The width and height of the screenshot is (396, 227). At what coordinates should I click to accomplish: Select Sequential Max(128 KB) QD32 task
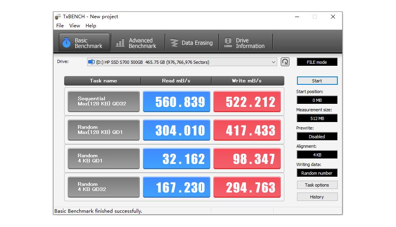point(103,101)
